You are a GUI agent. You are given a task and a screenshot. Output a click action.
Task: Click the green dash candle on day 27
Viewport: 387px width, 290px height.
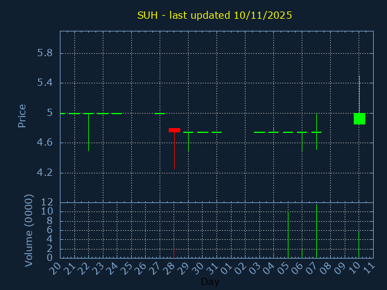tap(160, 114)
